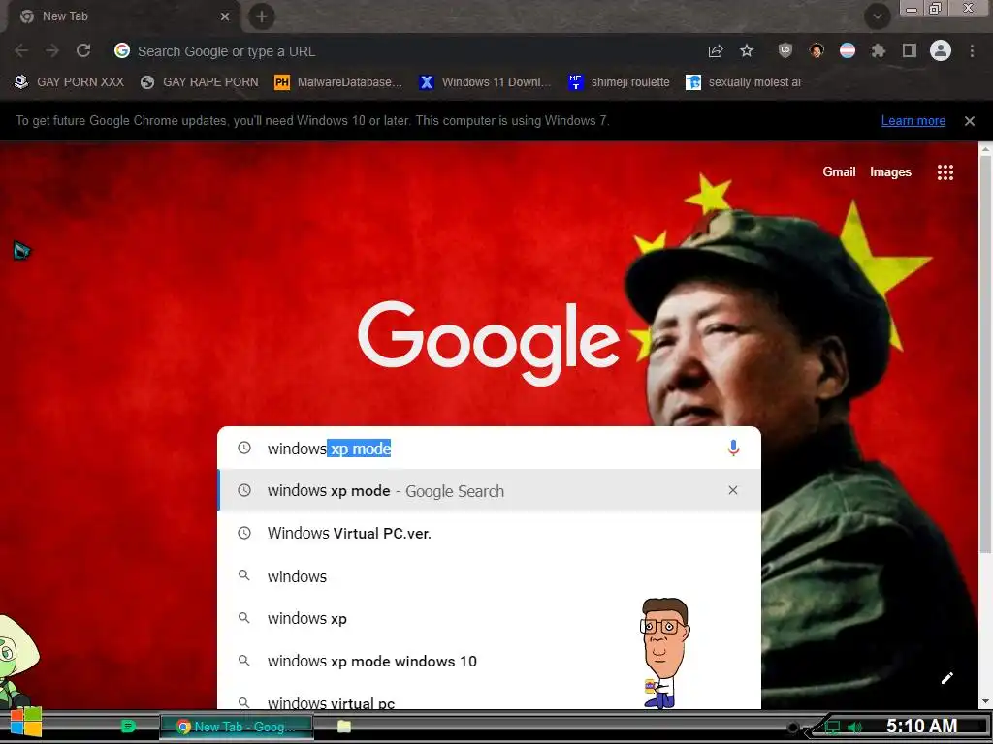993x744 pixels.
Task: Open the Chrome profile avatar
Action: tap(941, 50)
